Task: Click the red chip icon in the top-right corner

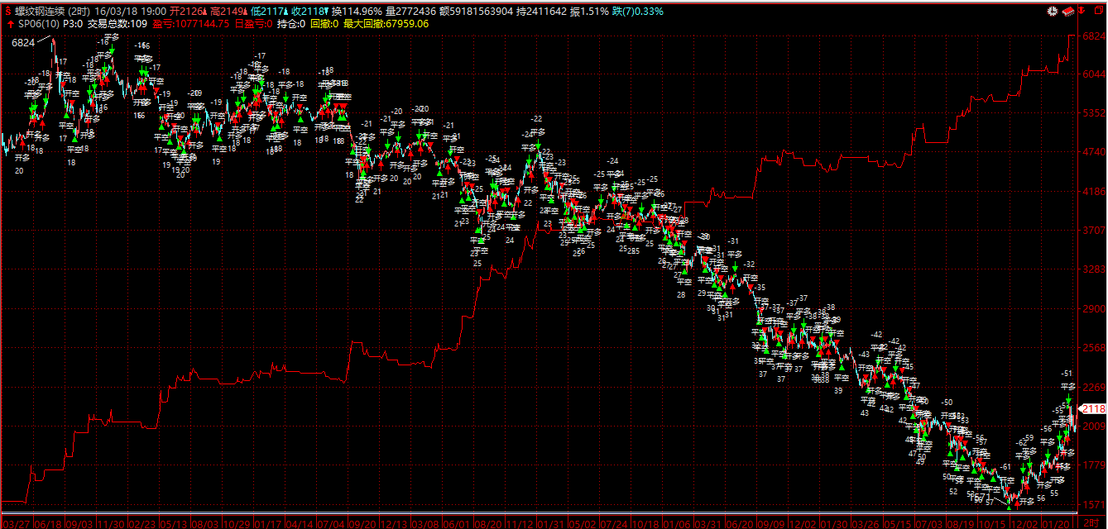Action: [x=1068, y=12]
